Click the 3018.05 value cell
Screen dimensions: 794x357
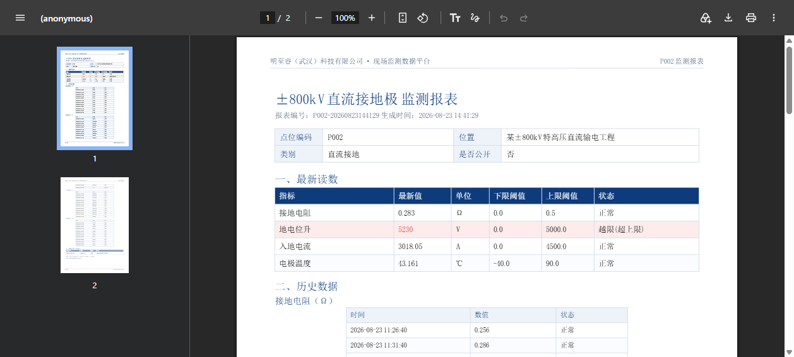[x=422, y=247]
